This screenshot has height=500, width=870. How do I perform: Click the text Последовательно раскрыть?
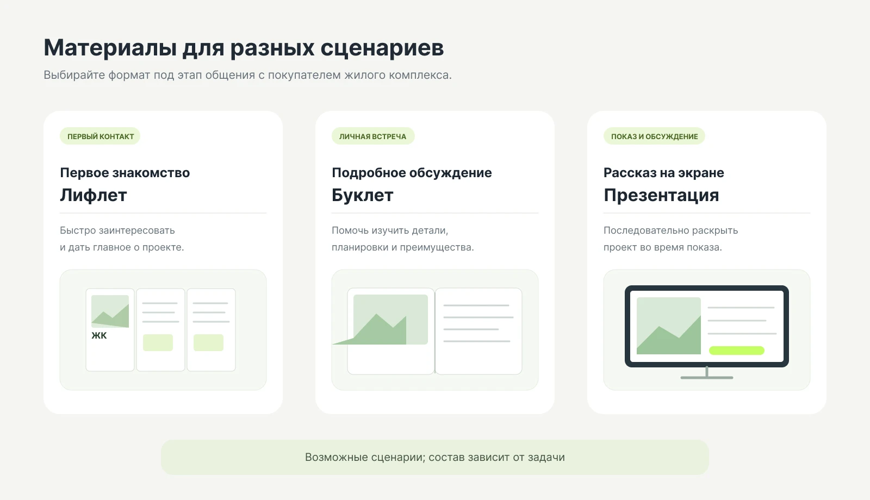point(671,230)
